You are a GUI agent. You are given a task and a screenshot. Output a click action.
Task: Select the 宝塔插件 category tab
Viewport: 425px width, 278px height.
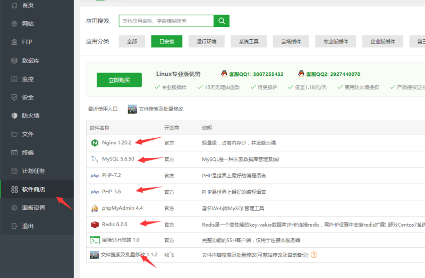click(x=291, y=41)
